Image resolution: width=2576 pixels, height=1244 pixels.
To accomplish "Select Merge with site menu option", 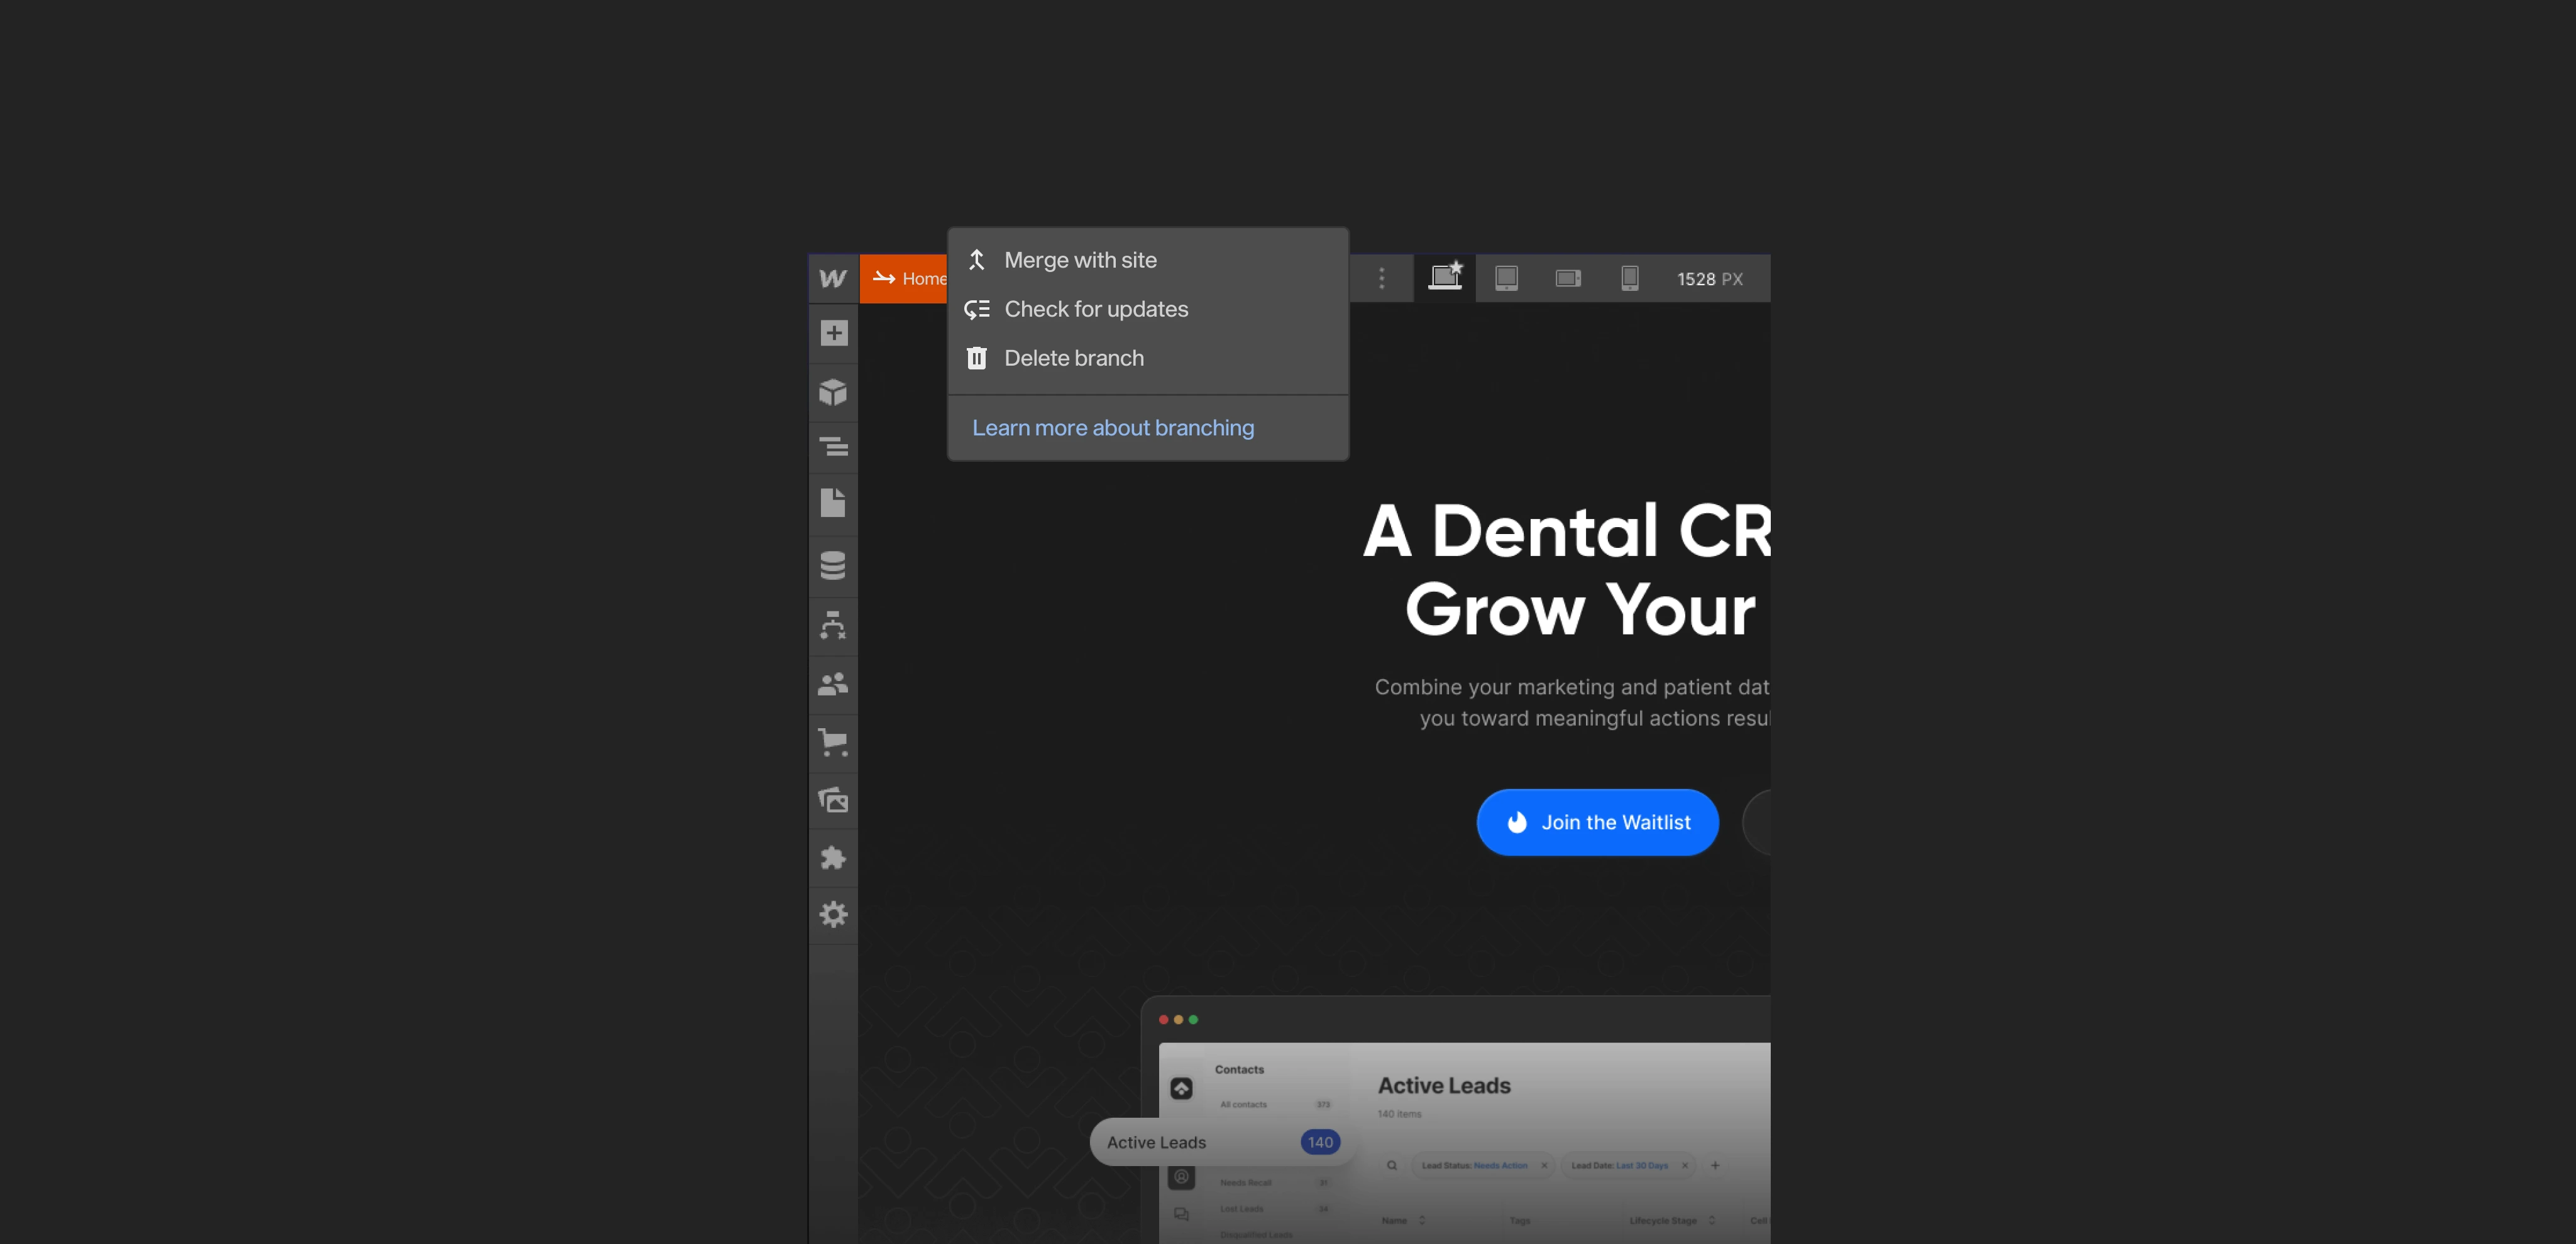I will click(x=1080, y=259).
